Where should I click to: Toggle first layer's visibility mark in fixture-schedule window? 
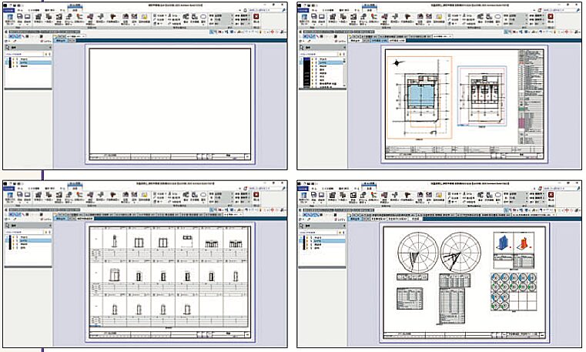[13, 237]
